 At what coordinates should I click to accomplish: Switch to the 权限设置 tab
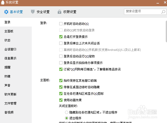click(67, 12)
